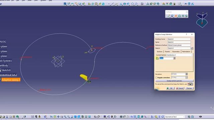The image size is (214, 120).
Task: Click the Zoom Out magnifier icon
Action: tap(69, 117)
